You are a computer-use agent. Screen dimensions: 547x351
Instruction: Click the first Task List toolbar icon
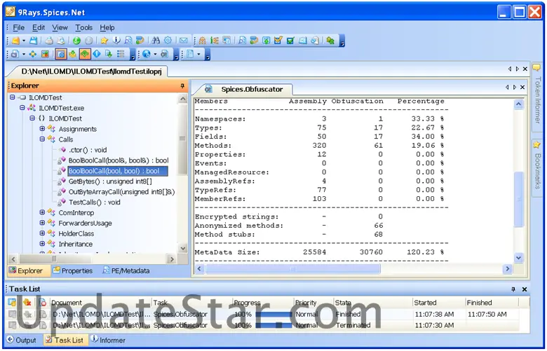pos(12,302)
